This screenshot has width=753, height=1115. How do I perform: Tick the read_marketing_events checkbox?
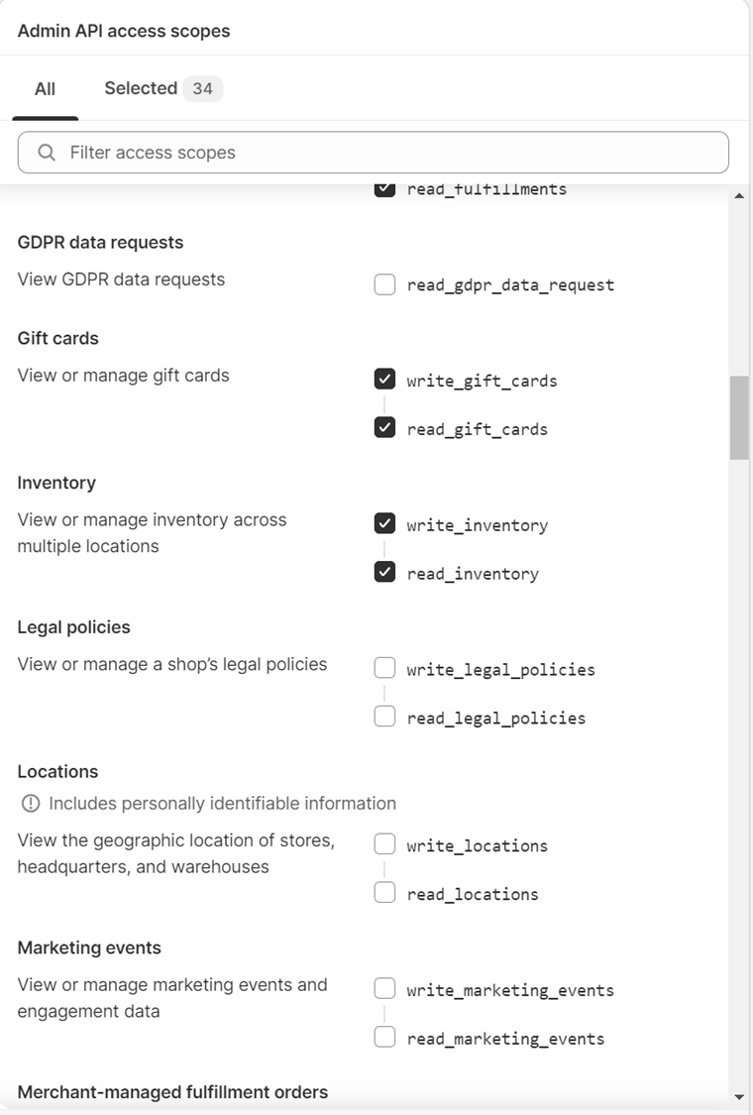coord(384,1037)
